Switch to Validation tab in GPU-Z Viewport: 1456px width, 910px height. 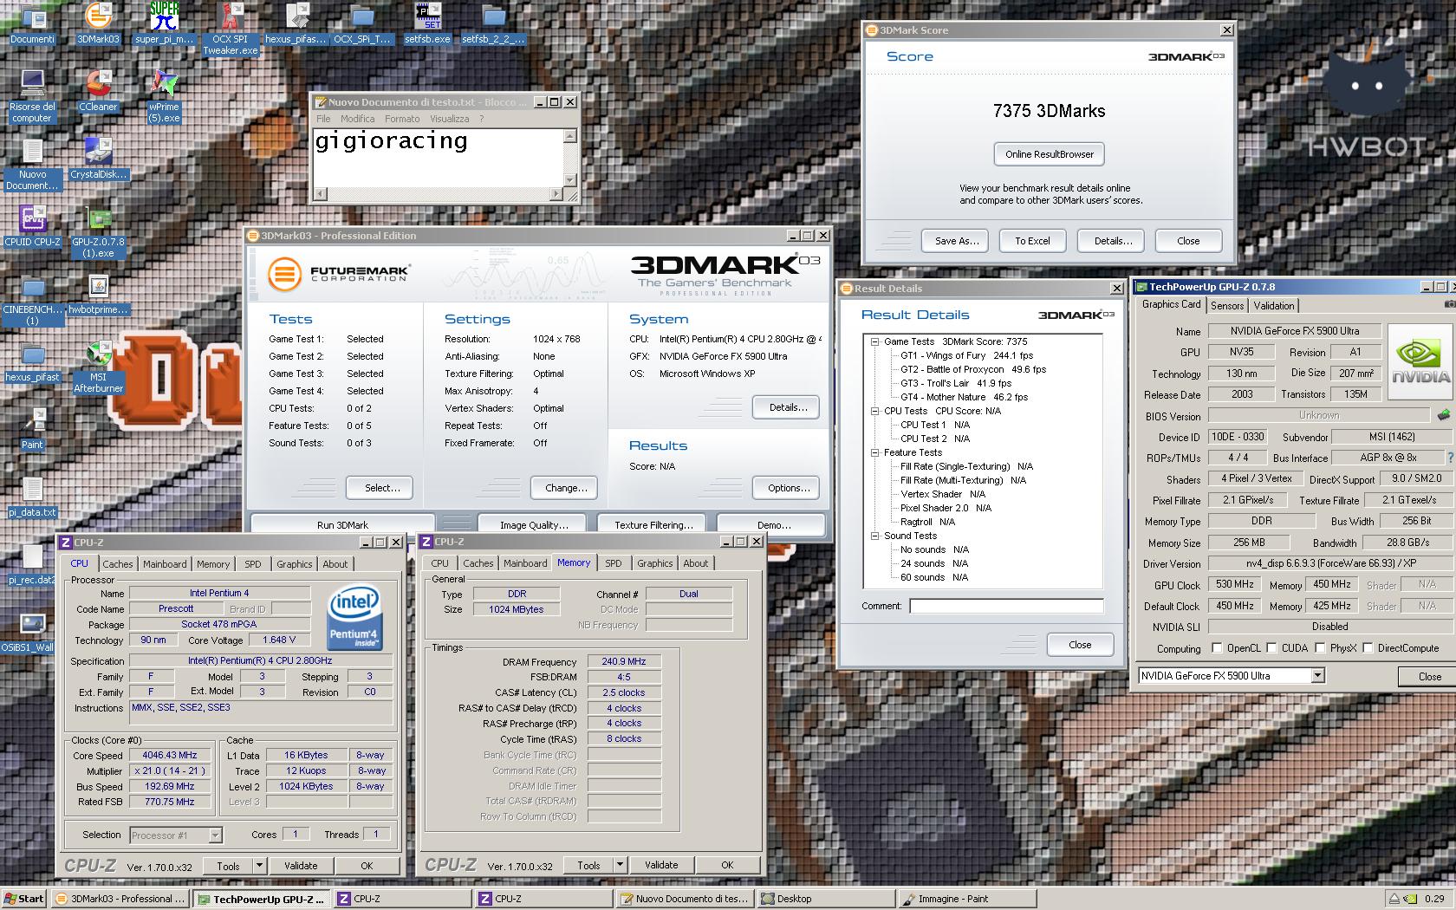coord(1274,306)
